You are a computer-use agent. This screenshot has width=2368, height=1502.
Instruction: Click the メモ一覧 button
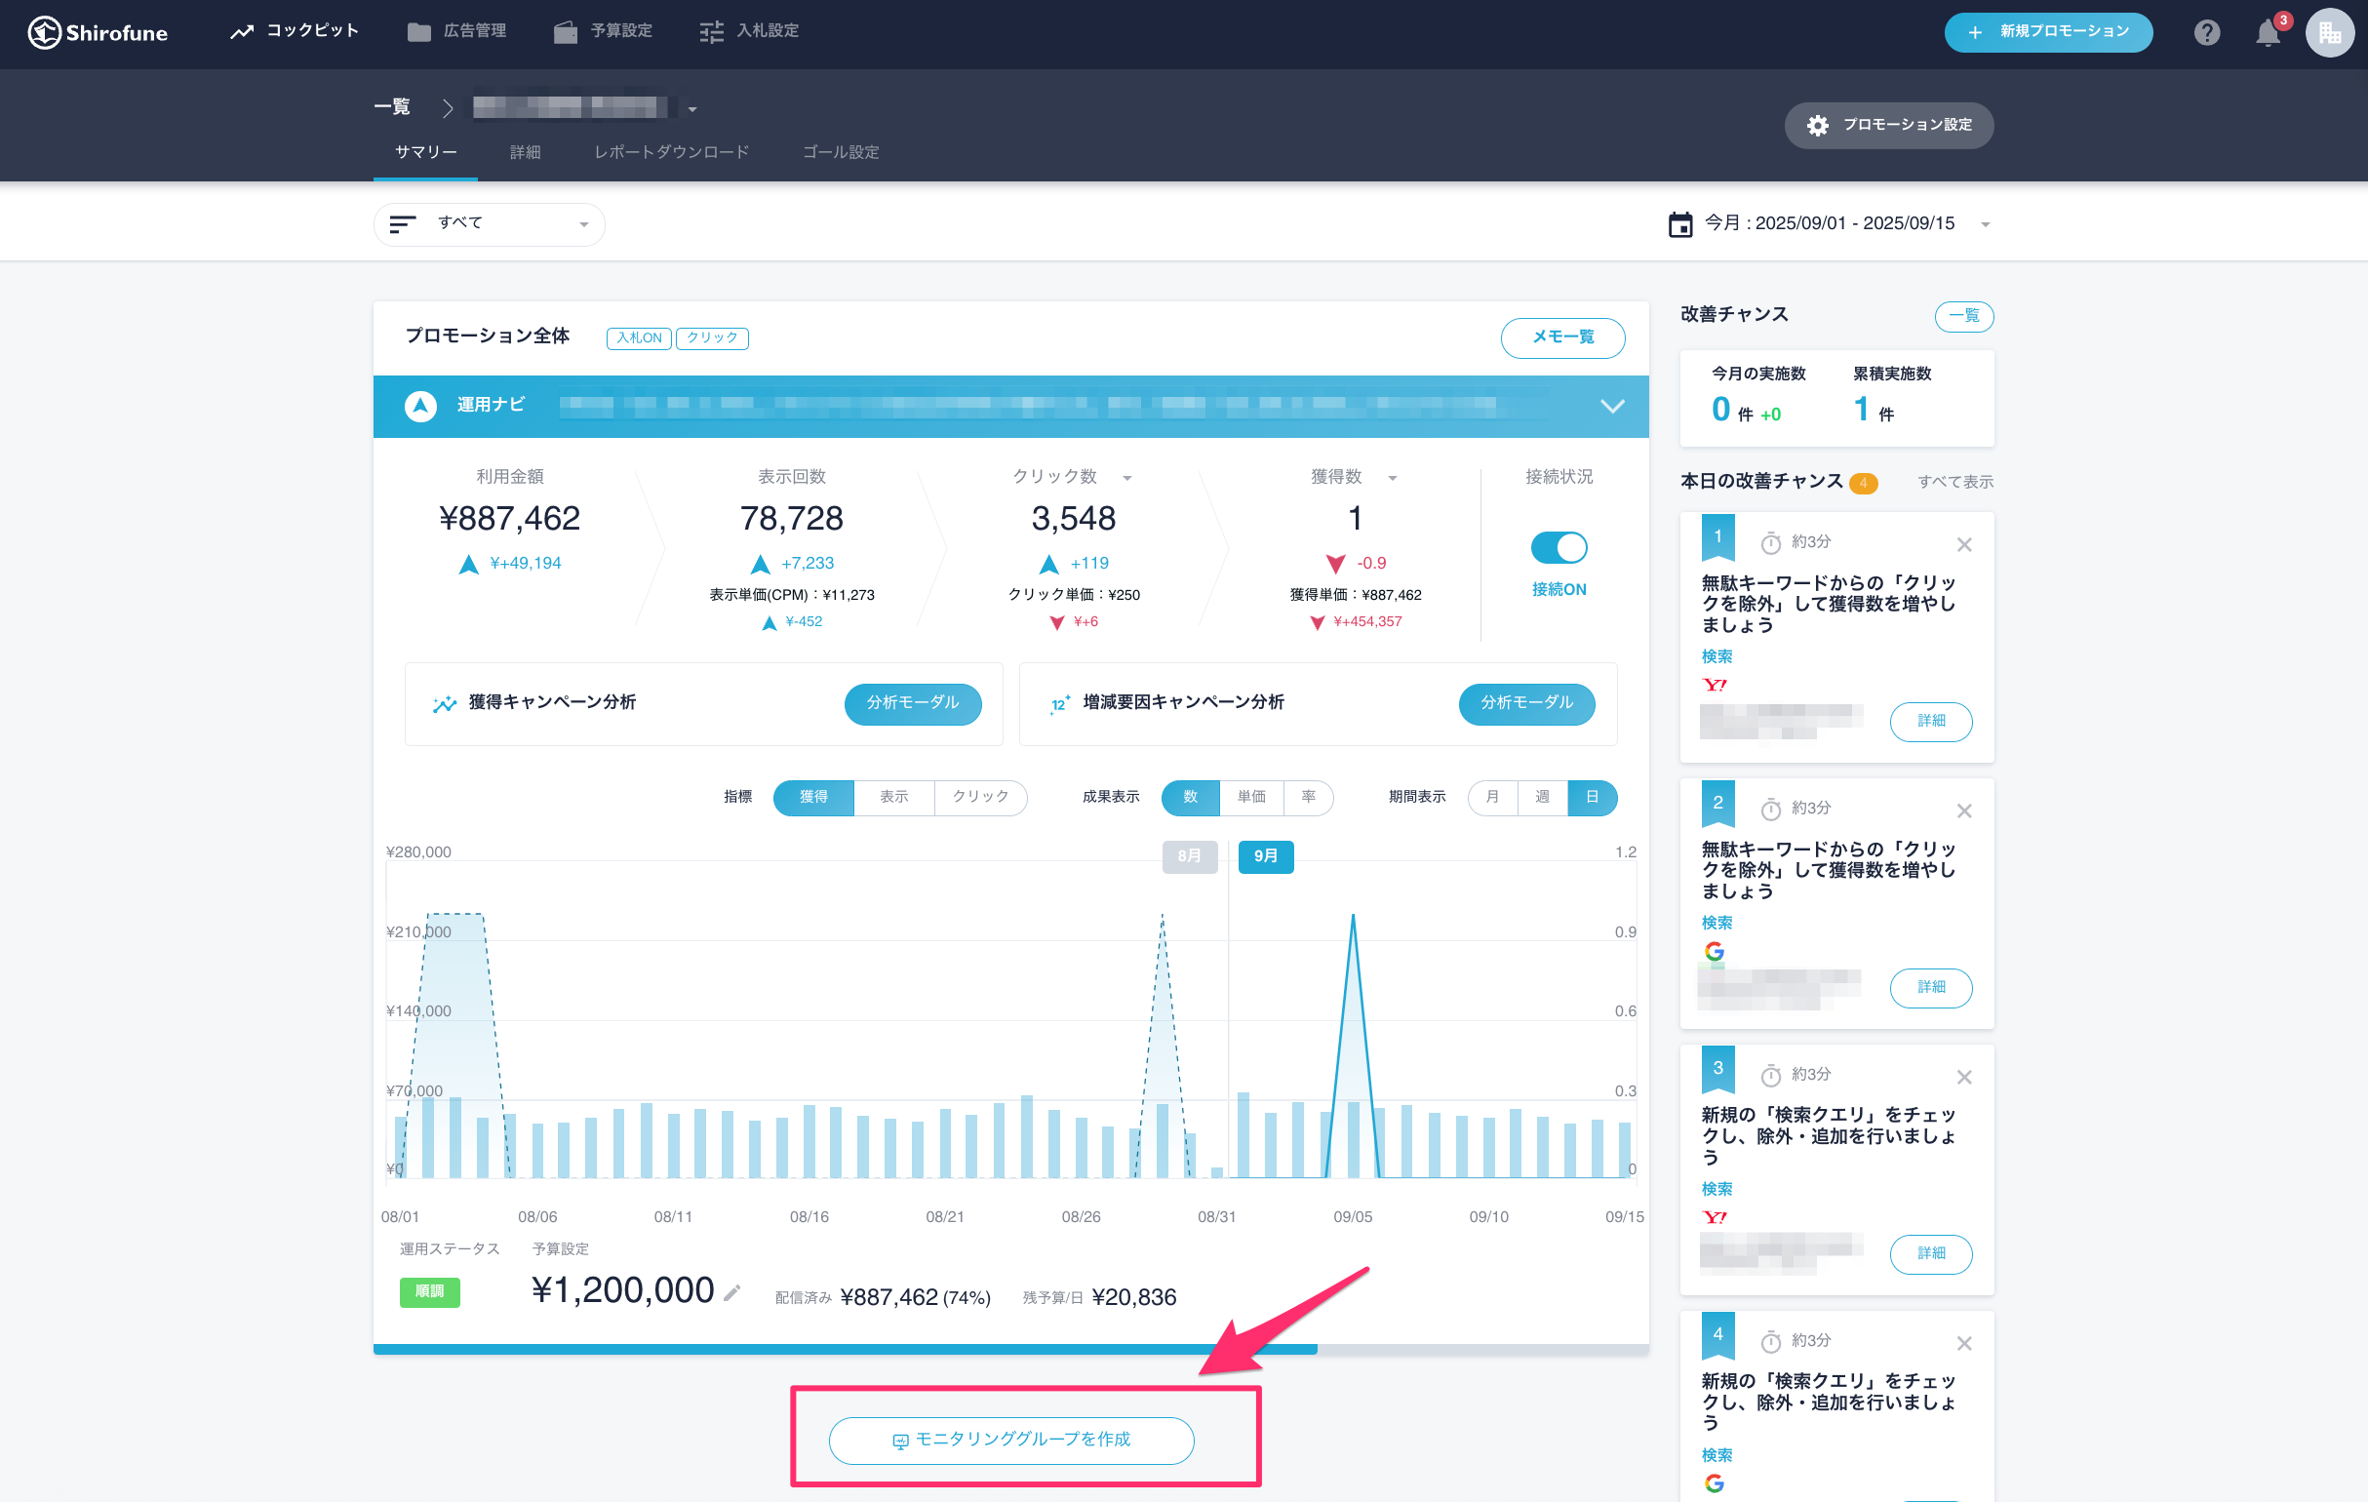tap(1561, 337)
